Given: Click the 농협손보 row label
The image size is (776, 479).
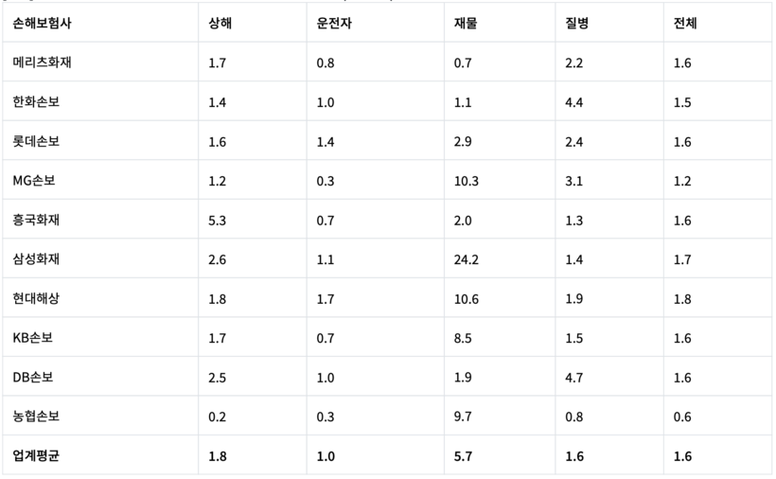Looking at the screenshot, I should [36, 417].
